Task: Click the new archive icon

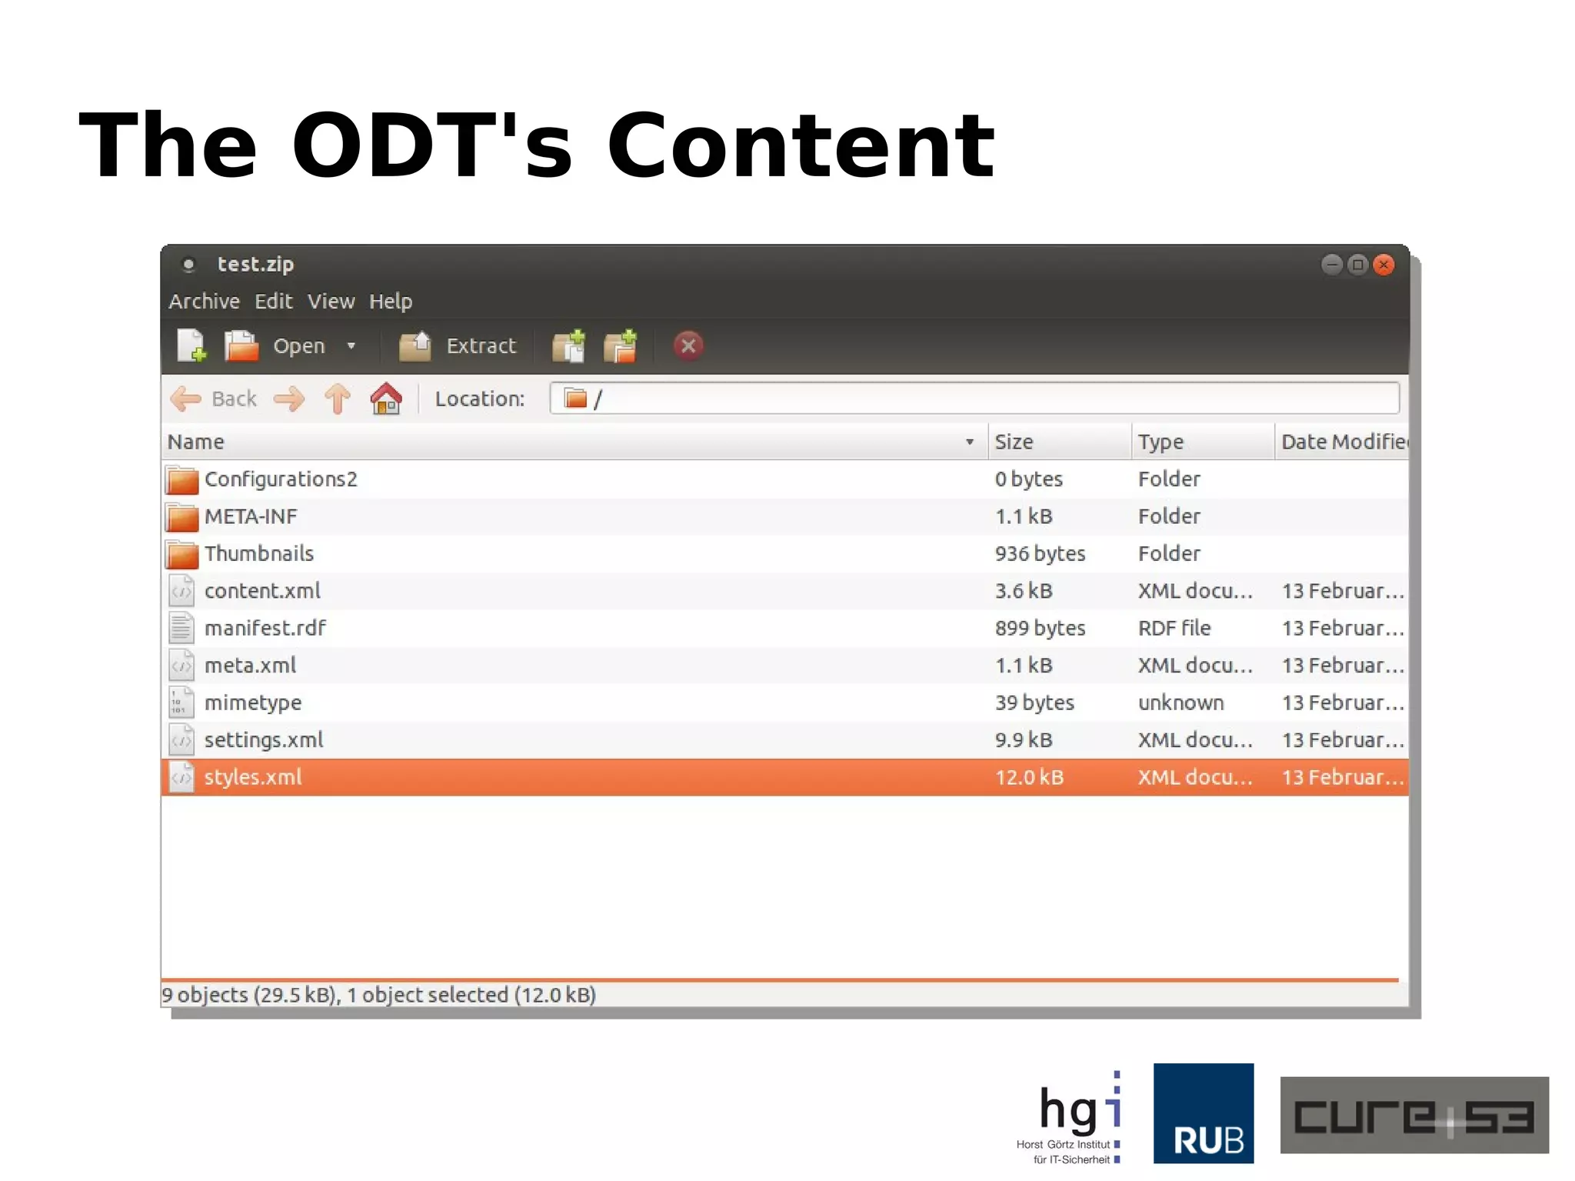Action: [191, 345]
